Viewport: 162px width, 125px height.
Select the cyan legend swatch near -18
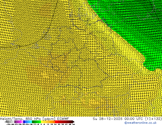coord(31,122)
